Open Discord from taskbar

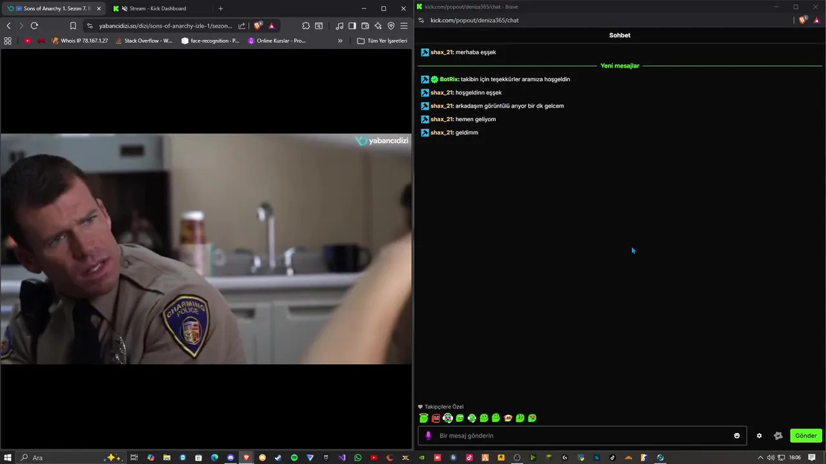click(230, 458)
